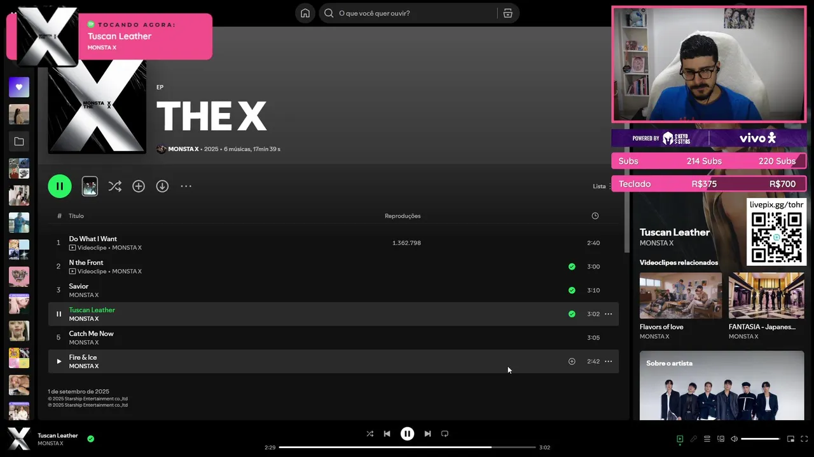Mute with the volume speaker icon
The height and width of the screenshot is (457, 814).
(734, 439)
